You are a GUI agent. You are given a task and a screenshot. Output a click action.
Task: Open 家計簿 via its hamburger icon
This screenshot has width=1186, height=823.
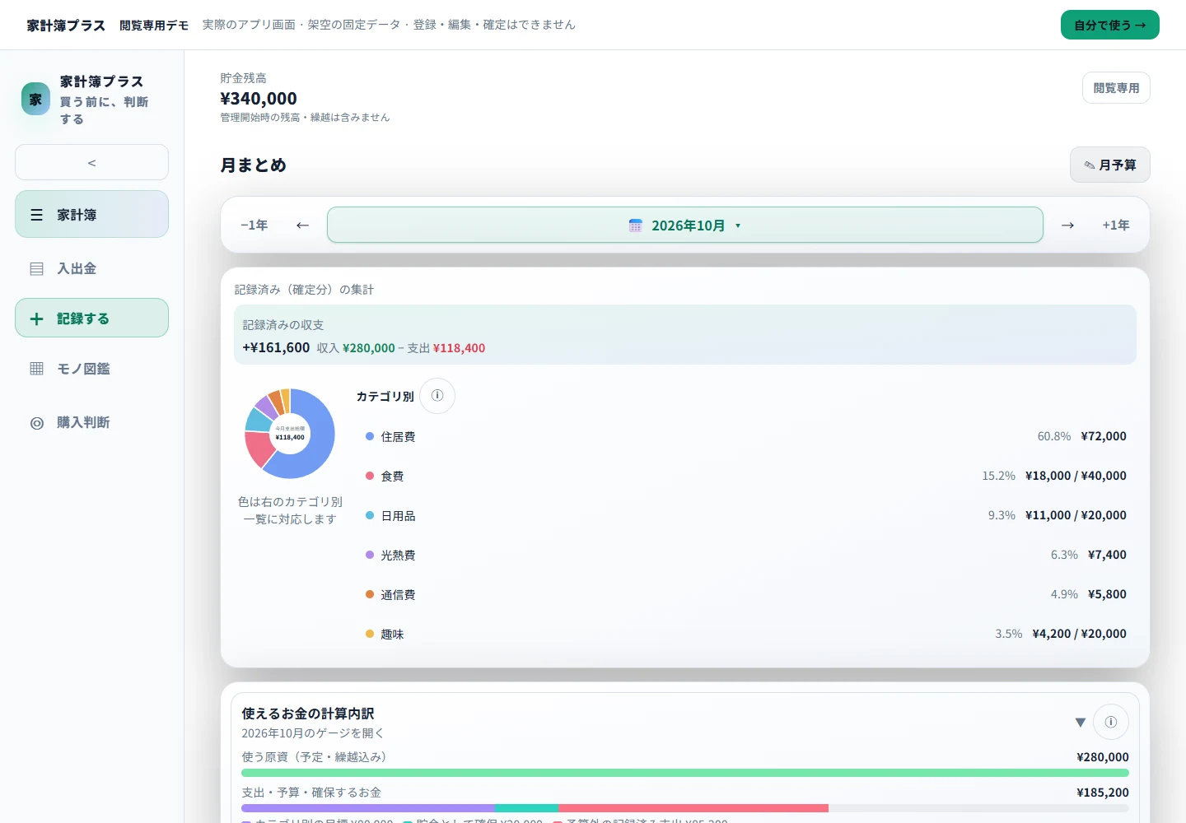point(36,215)
